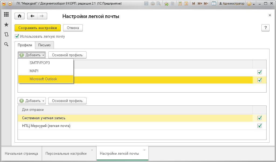
Task: Click the M+ memory add button
Action: (x=200, y=3)
